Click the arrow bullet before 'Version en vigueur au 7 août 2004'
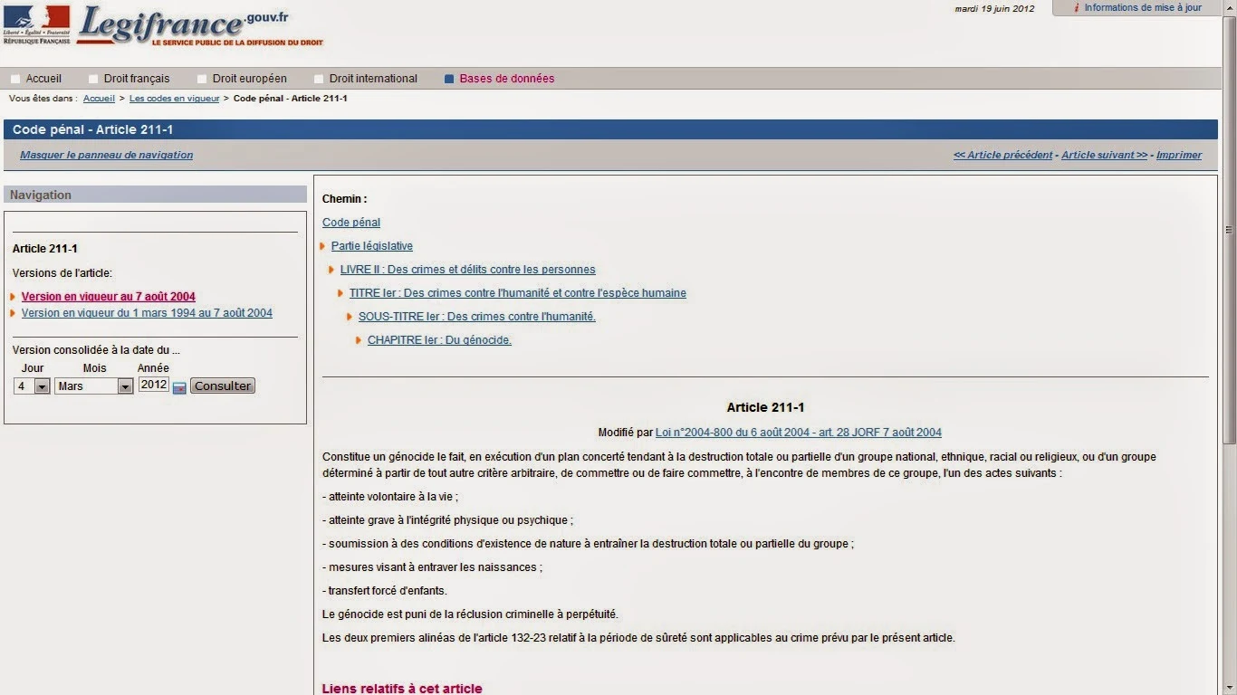 (13, 297)
